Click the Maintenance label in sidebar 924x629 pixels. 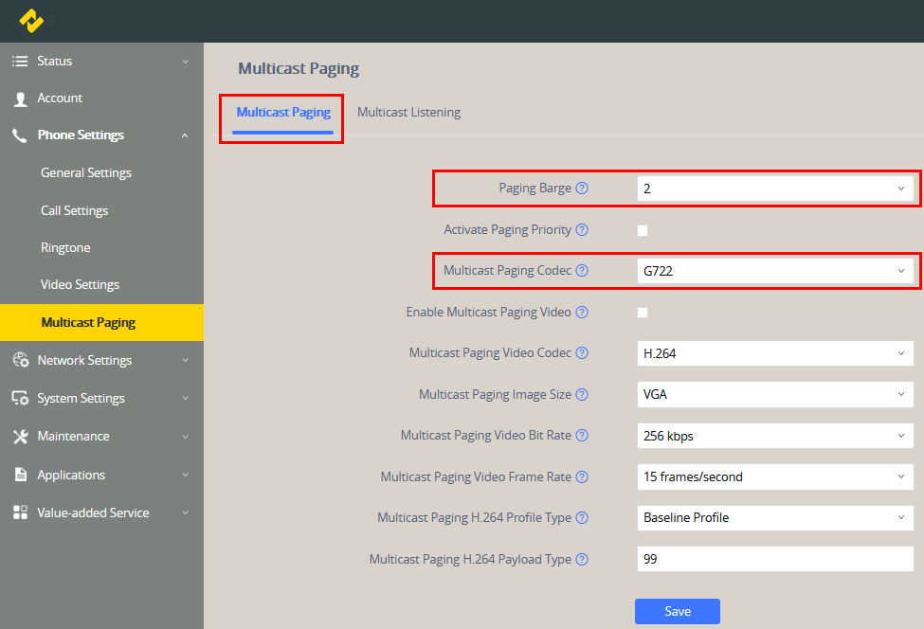pyautogui.click(x=73, y=436)
